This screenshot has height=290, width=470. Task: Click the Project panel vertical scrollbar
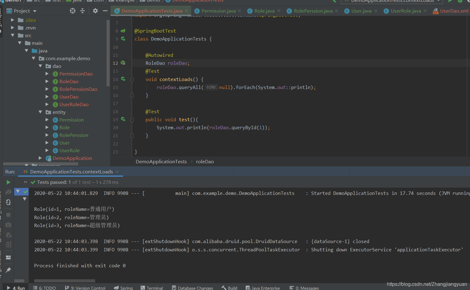point(108,53)
